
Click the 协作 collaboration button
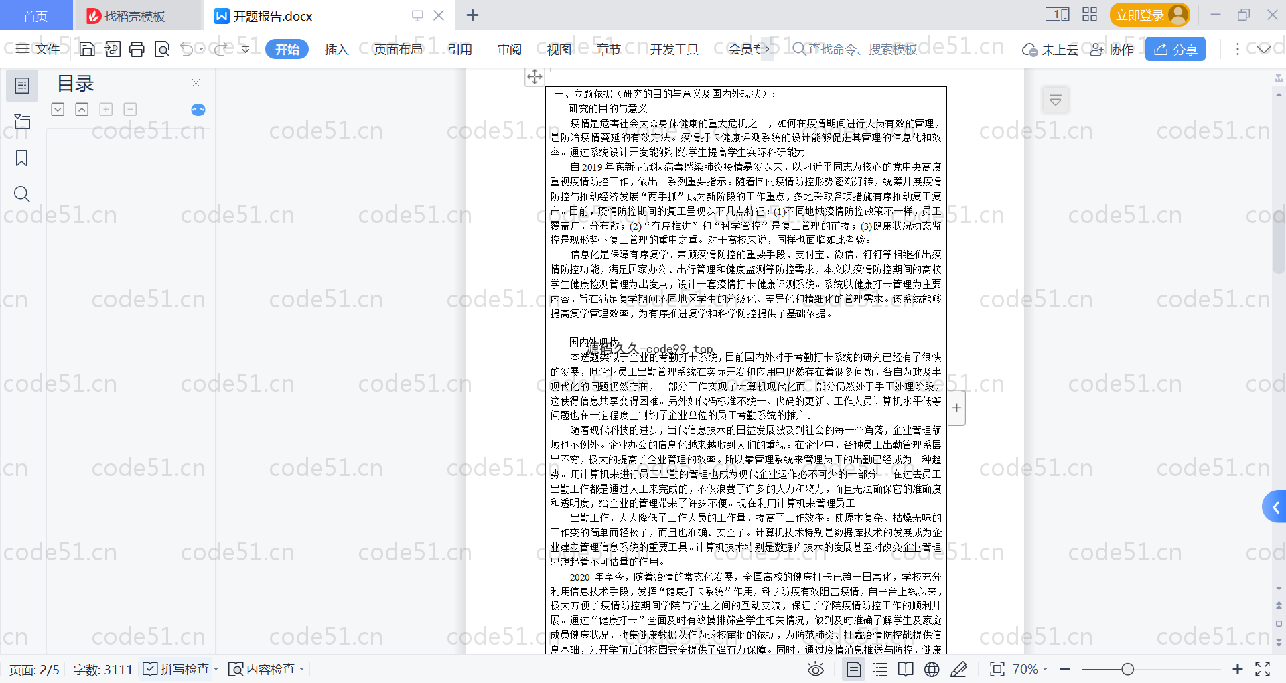[1112, 49]
